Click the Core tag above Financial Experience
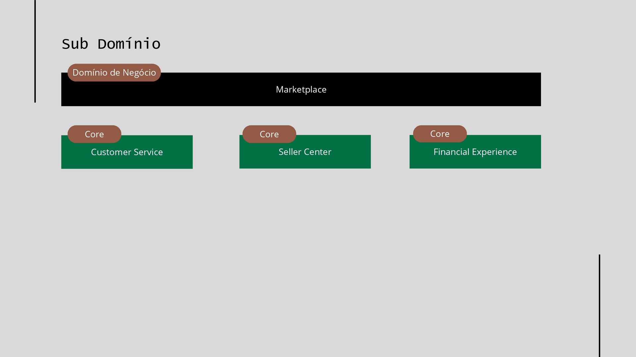The height and width of the screenshot is (357, 636). point(440,134)
